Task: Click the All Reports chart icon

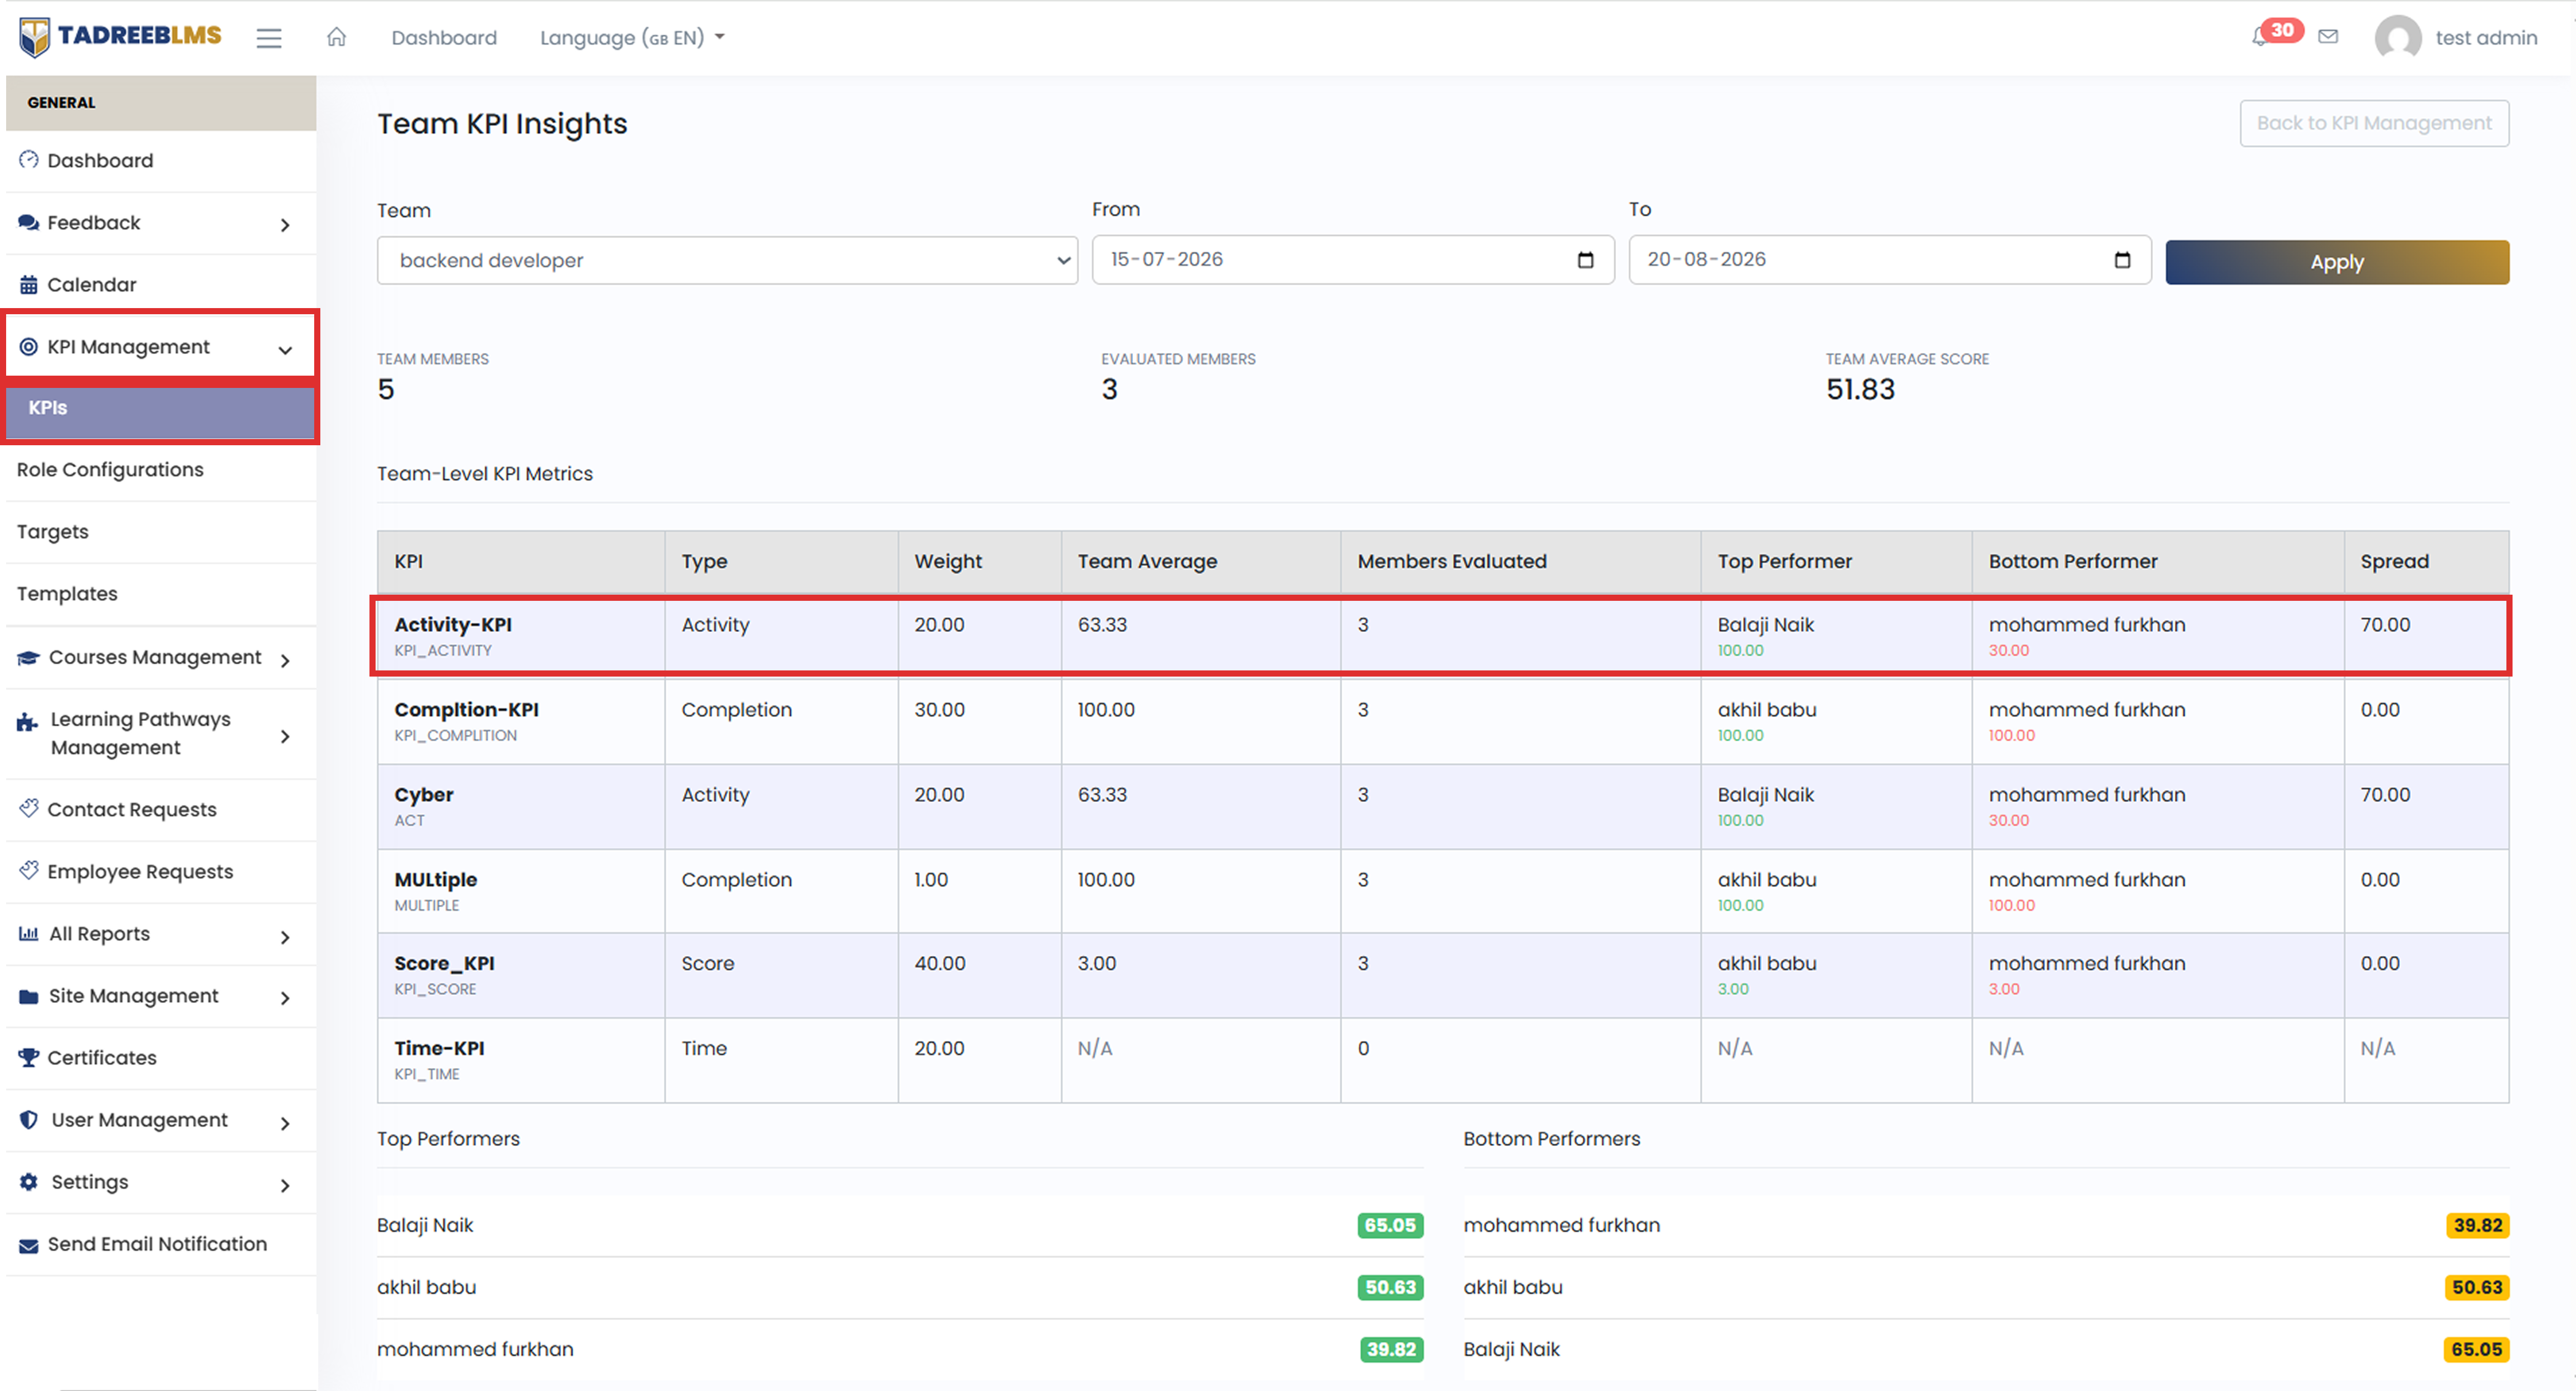Action: tap(28, 933)
